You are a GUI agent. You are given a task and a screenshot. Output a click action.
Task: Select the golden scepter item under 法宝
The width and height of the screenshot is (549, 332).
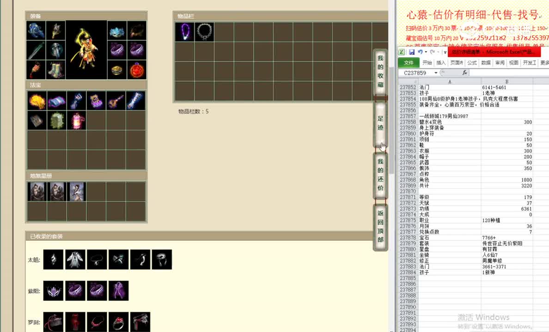[x=116, y=101]
